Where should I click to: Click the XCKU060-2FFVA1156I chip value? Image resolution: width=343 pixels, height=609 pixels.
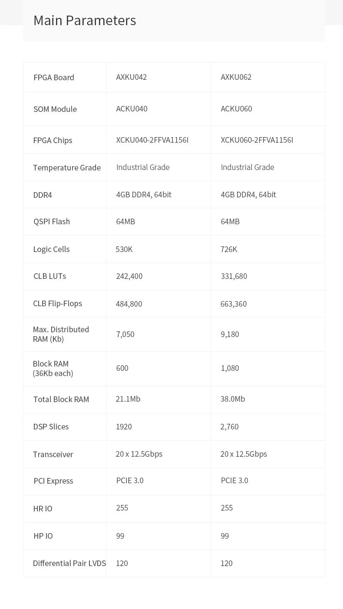click(x=257, y=140)
